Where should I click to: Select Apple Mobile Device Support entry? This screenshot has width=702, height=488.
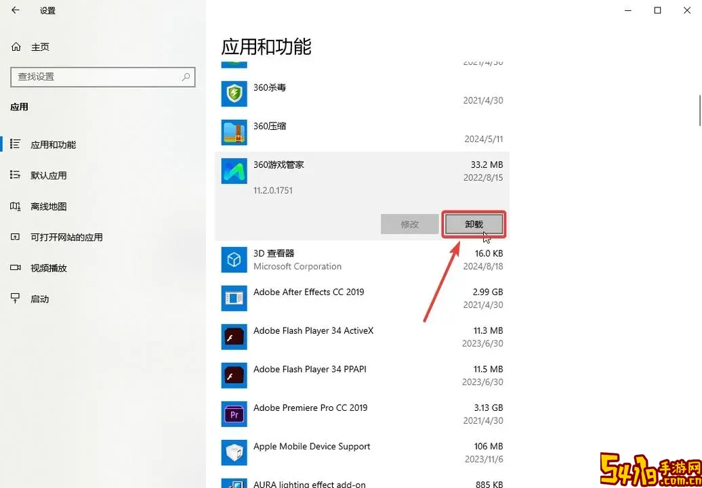click(363, 453)
